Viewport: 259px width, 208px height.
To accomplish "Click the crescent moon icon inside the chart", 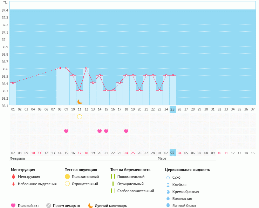I will tap(80, 102).
